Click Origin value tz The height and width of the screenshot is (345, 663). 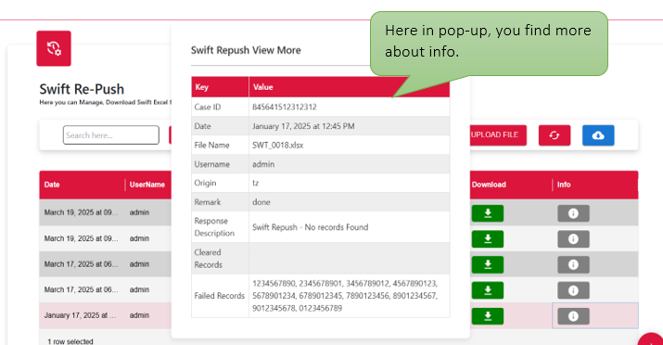pyautogui.click(x=255, y=183)
